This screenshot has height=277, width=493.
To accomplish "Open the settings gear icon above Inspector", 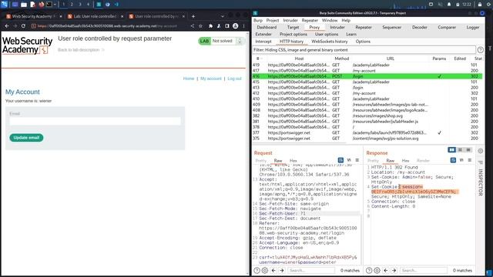I will (480, 151).
